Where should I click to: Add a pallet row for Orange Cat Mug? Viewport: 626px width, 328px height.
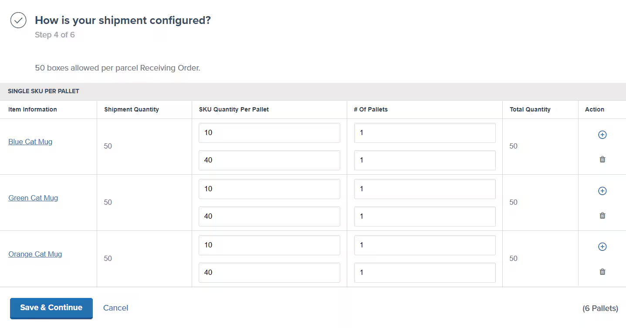602,247
